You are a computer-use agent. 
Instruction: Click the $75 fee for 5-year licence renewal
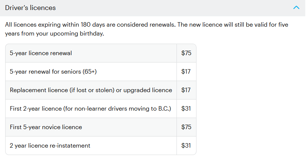pyautogui.click(x=186, y=53)
